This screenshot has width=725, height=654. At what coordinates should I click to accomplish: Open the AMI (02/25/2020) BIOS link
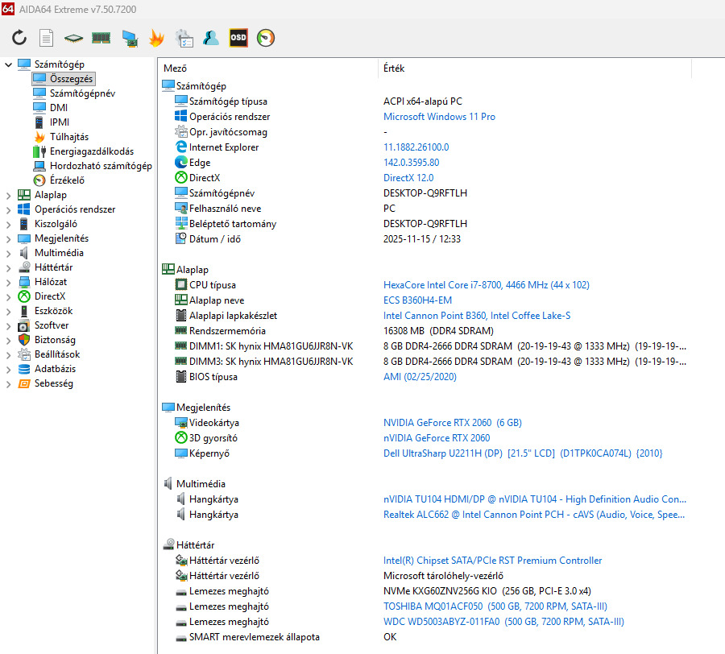click(x=420, y=377)
